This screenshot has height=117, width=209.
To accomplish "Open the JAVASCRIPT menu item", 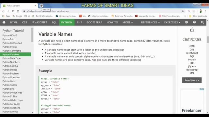I will click(39, 22).
